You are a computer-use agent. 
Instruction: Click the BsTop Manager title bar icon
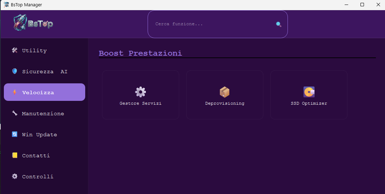tap(6, 5)
